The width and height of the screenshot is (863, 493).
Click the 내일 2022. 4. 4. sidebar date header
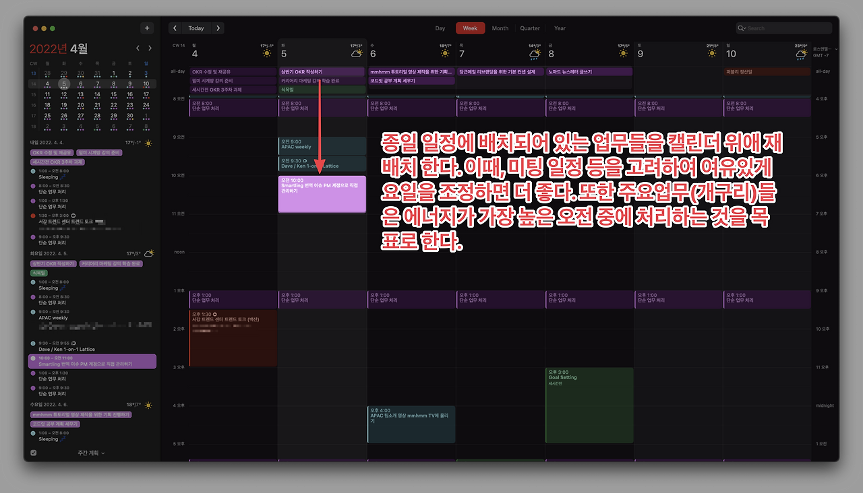tap(47, 143)
